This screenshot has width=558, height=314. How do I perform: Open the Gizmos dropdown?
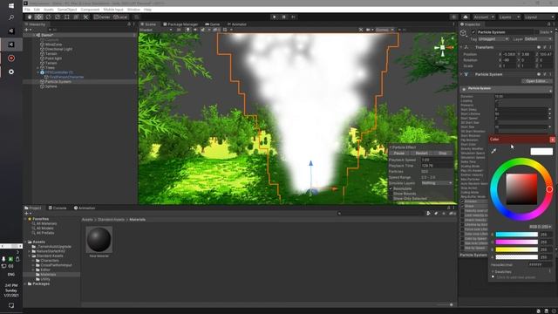[384, 30]
